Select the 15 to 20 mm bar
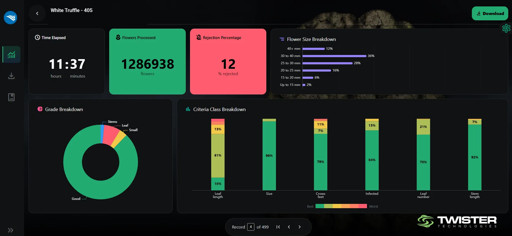512x236 pixels. coord(308,78)
